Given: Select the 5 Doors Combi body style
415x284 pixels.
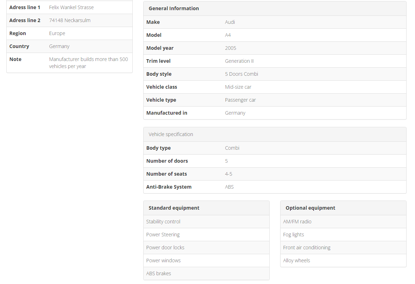Looking at the screenshot, I should (242, 74).
